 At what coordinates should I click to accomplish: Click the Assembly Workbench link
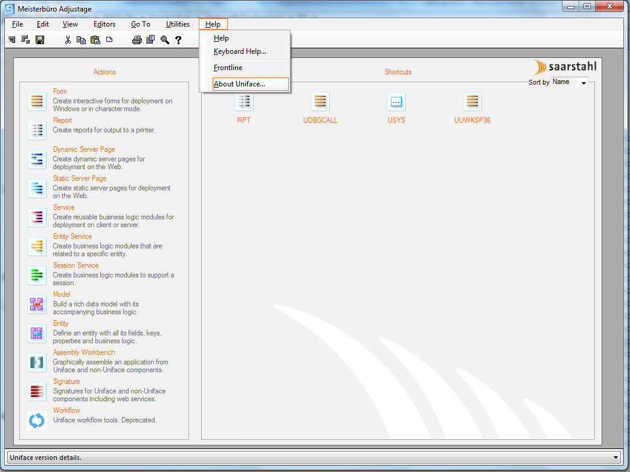[x=84, y=352]
